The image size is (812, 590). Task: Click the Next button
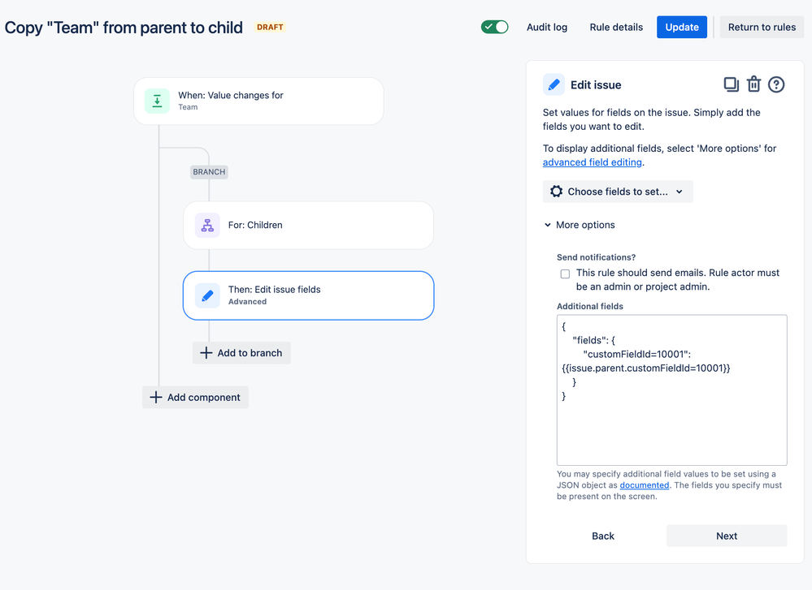[x=727, y=536]
